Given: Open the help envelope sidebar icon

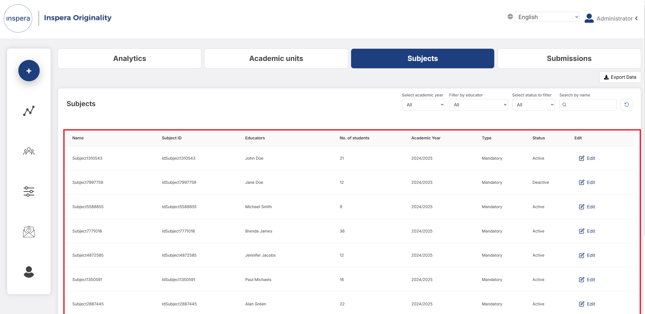Looking at the screenshot, I should click(29, 232).
